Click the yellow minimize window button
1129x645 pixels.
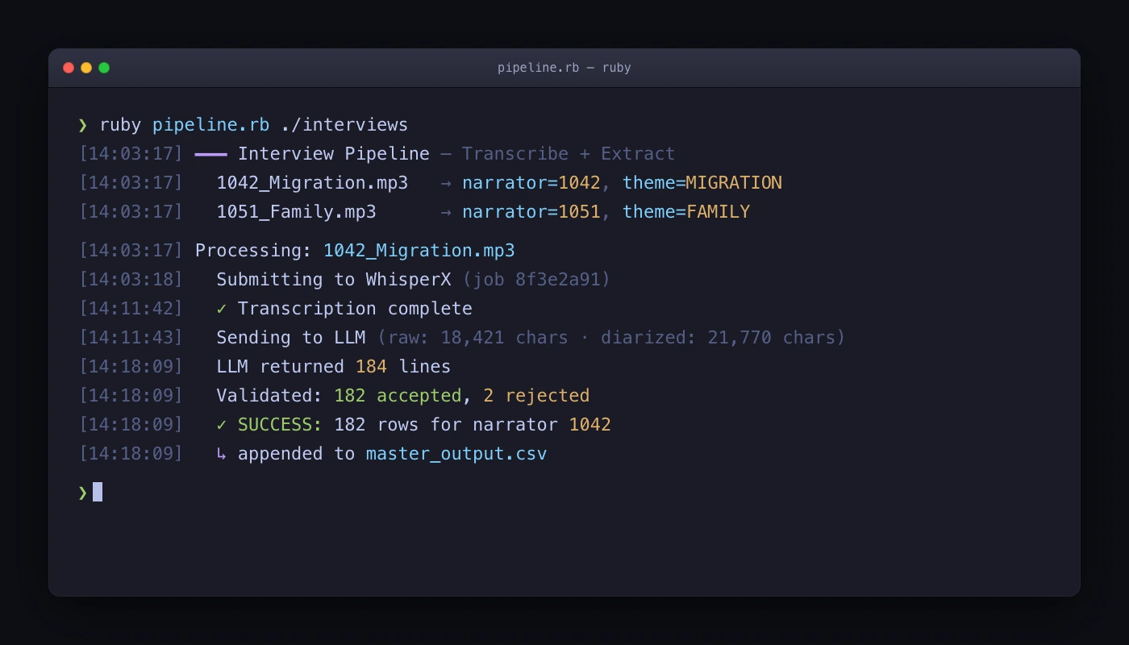[x=86, y=68]
